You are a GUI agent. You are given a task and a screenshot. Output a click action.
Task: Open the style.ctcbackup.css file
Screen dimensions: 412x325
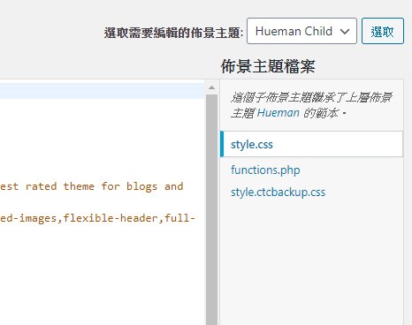[x=278, y=193]
